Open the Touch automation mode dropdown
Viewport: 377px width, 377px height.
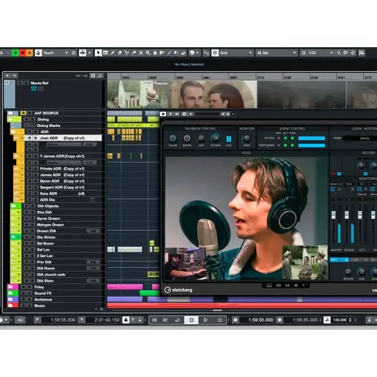[x=55, y=53]
